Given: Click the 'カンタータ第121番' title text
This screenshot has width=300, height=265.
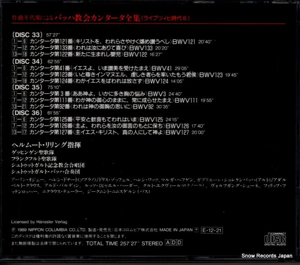Looking at the screenshot, I should 51,42.
